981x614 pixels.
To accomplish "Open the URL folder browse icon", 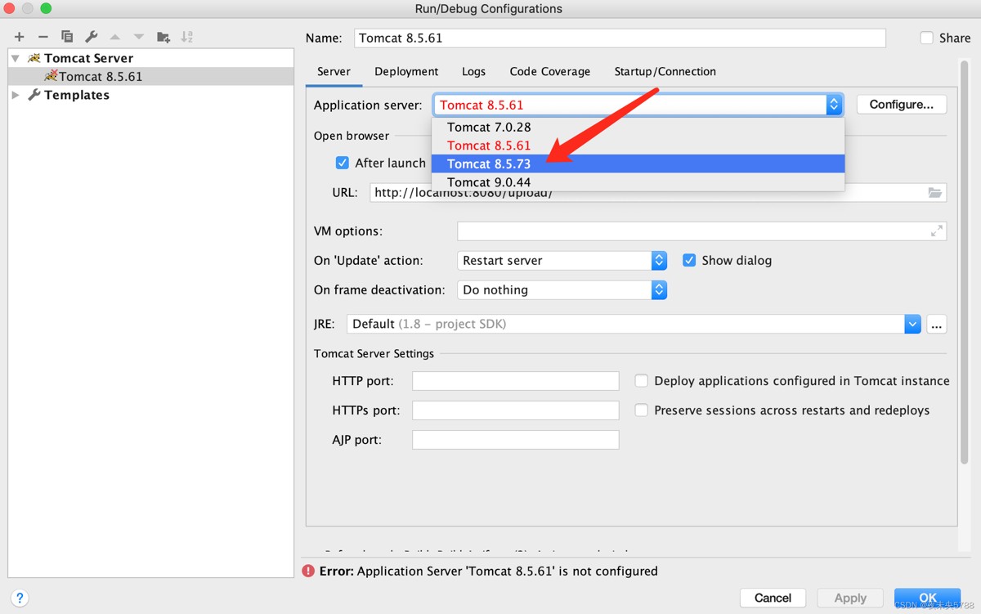I will tap(935, 193).
